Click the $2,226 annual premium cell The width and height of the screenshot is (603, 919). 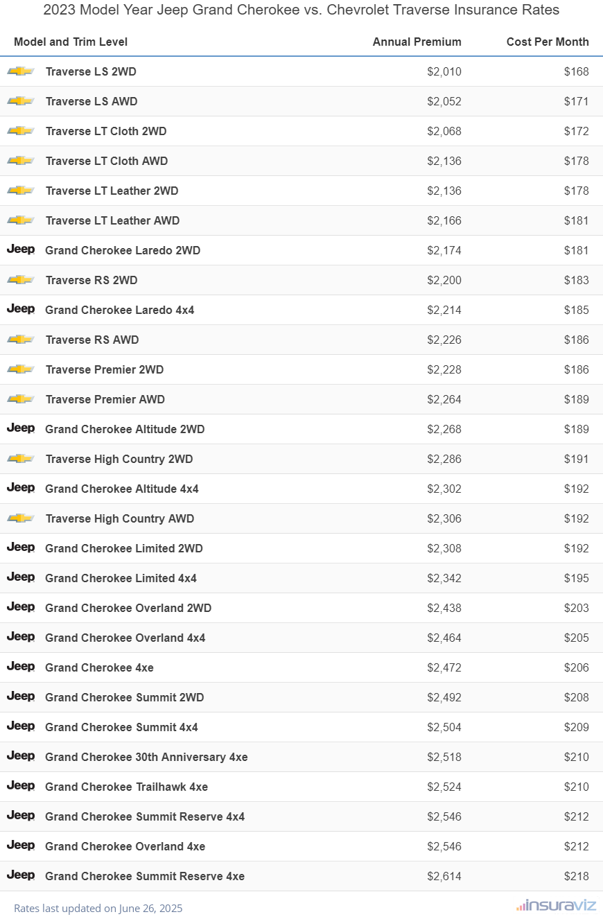click(x=444, y=340)
